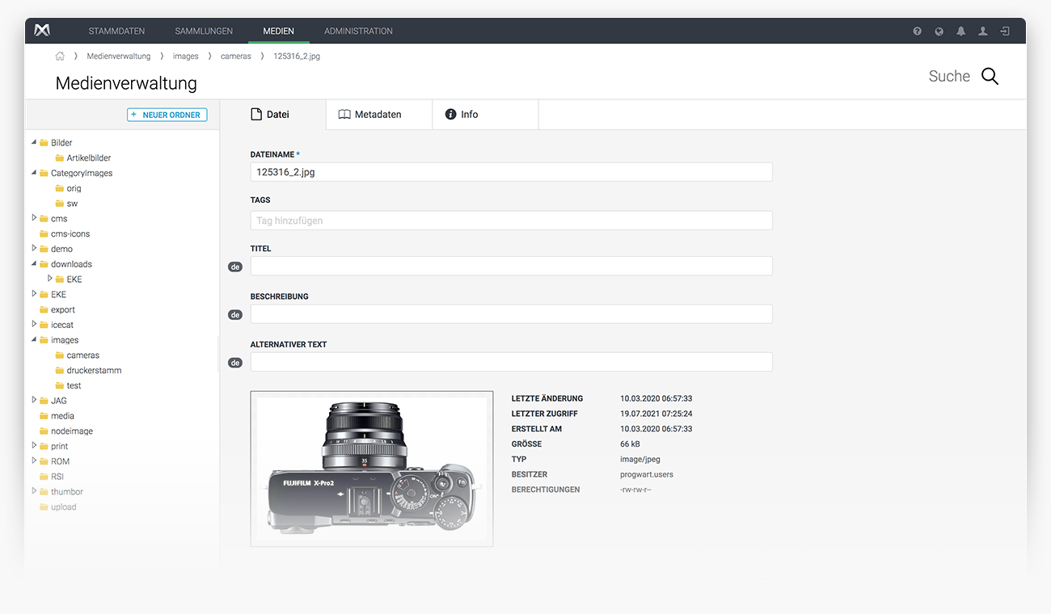Collapse the images folder in tree

[x=34, y=340]
